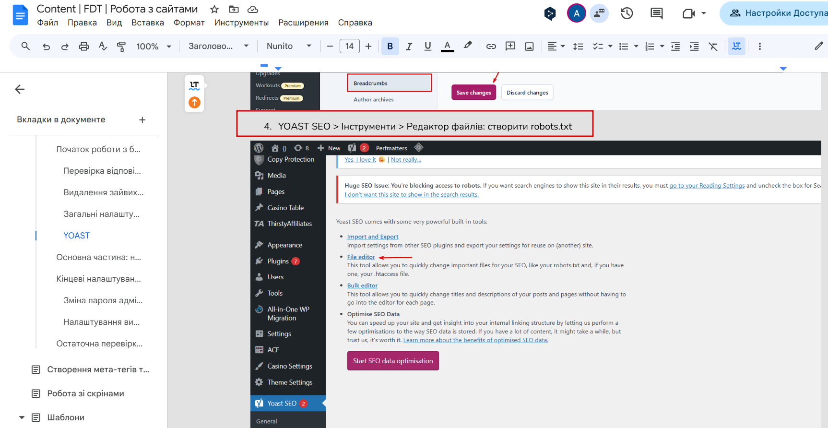
Task: Decrease the paragraph indent
Action: click(675, 47)
